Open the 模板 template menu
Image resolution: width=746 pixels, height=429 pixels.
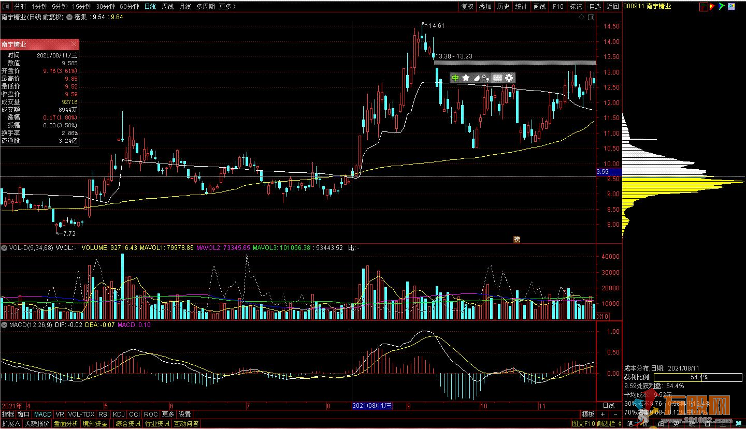tap(588, 415)
